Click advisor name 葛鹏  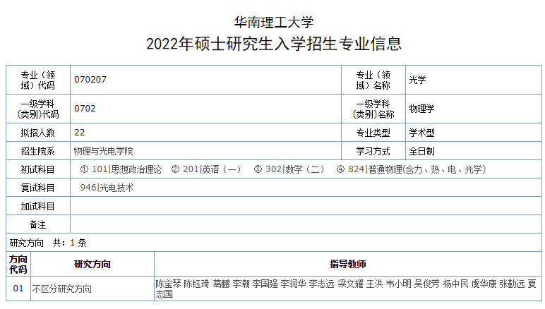coord(222,284)
